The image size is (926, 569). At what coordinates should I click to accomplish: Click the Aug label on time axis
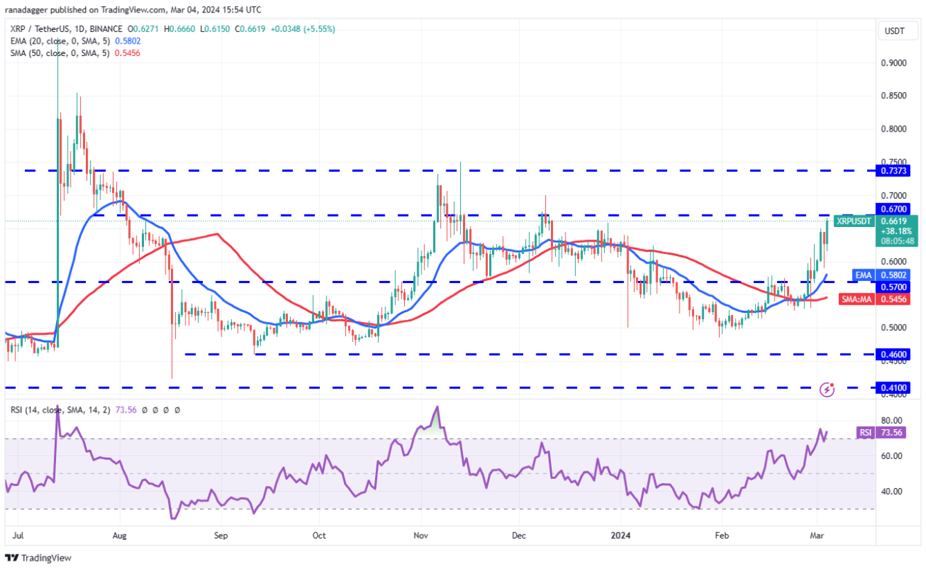(120, 535)
